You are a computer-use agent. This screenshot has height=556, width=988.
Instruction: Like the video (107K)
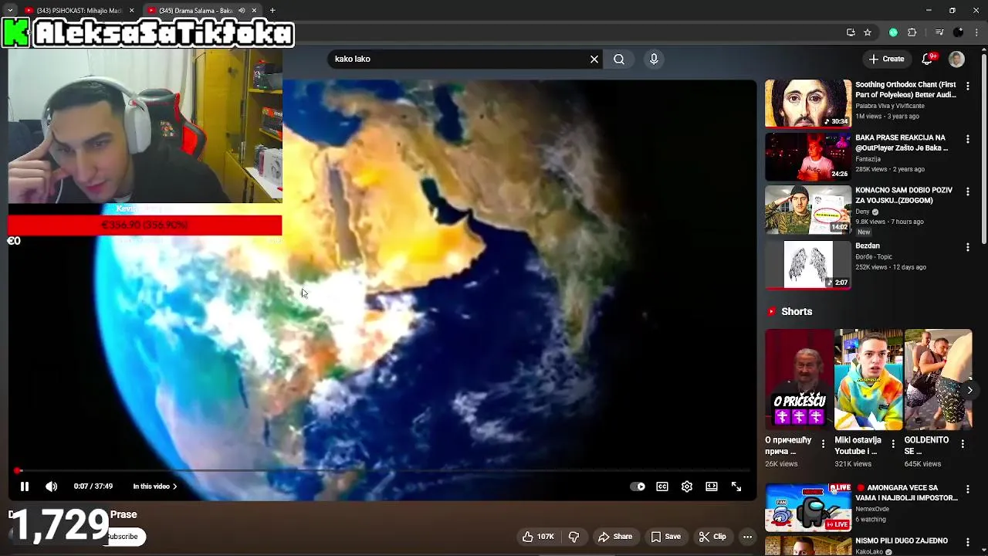[x=538, y=537]
